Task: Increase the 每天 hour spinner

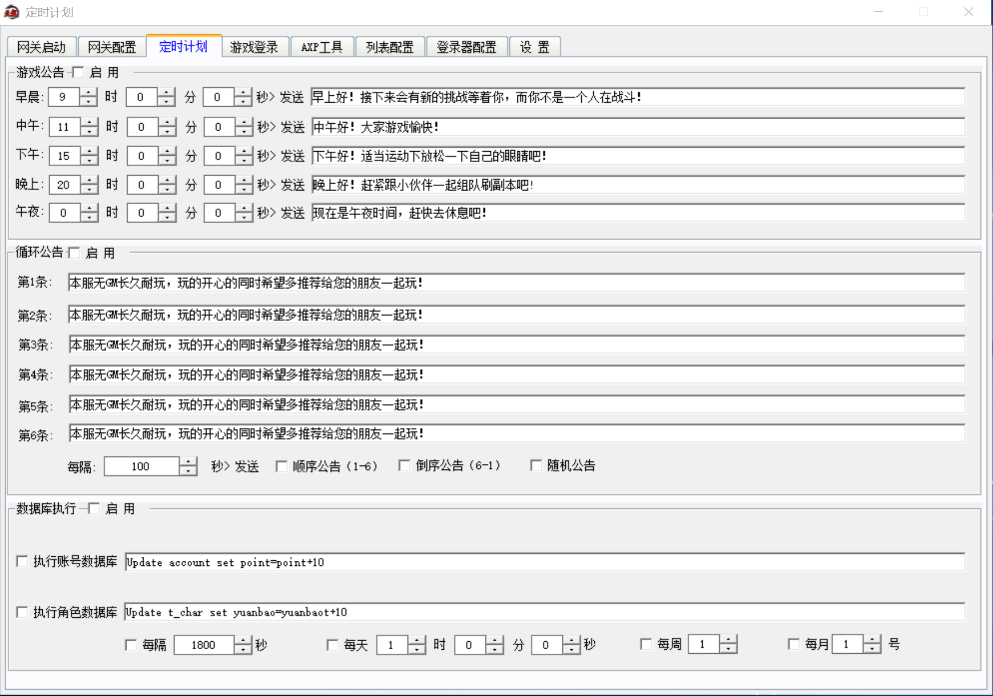Action: point(417,641)
